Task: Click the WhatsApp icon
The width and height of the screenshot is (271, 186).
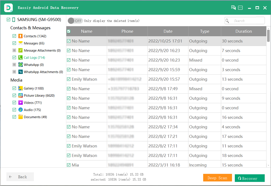Action: tap(20, 65)
